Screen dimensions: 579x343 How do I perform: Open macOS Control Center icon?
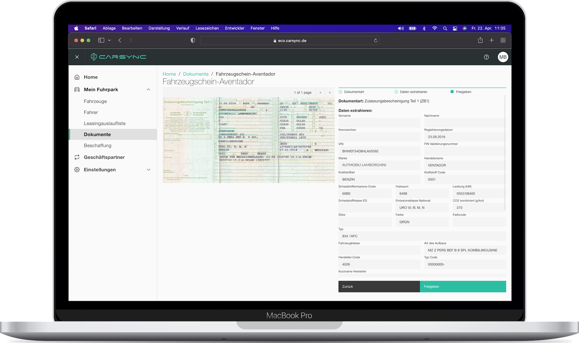click(455, 28)
